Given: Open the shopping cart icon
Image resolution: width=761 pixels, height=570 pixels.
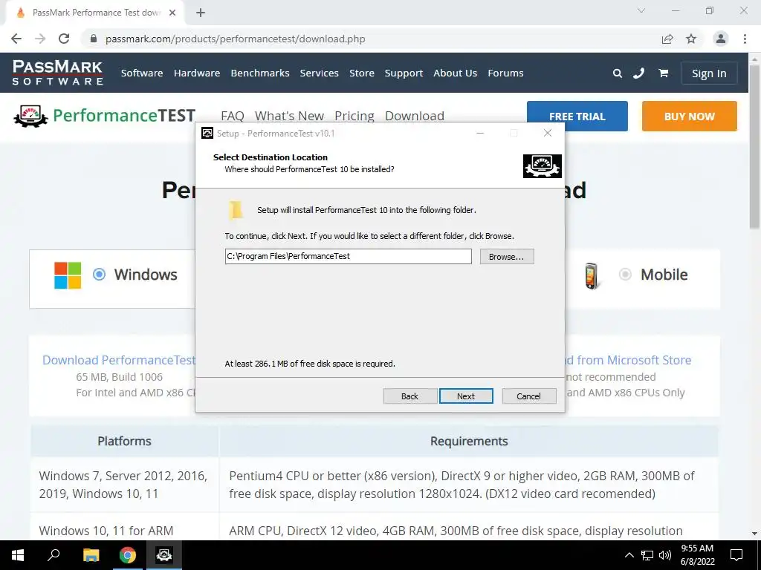Looking at the screenshot, I should (664, 73).
